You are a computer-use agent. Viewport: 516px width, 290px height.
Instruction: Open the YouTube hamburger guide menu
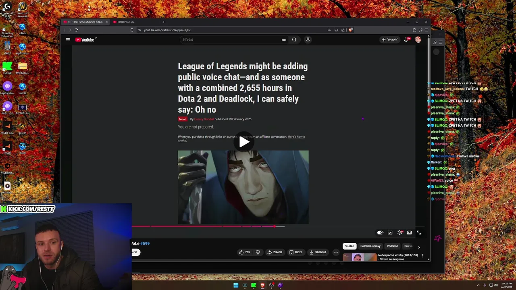click(x=68, y=39)
